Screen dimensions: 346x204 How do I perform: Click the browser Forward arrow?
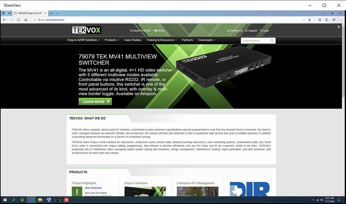[x=11, y=20]
